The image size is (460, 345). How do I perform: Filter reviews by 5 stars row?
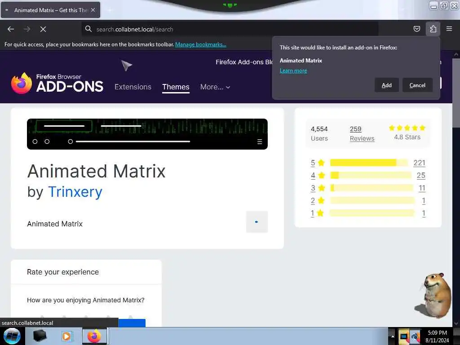368,163
